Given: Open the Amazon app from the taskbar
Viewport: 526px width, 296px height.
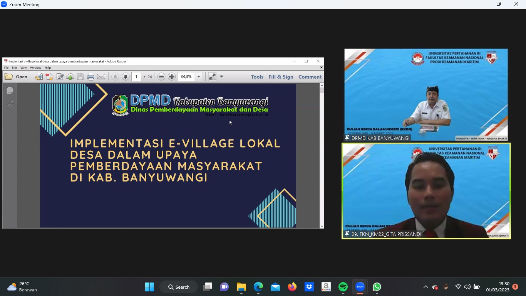Looking at the screenshot, I should pyautogui.click(x=326, y=287).
